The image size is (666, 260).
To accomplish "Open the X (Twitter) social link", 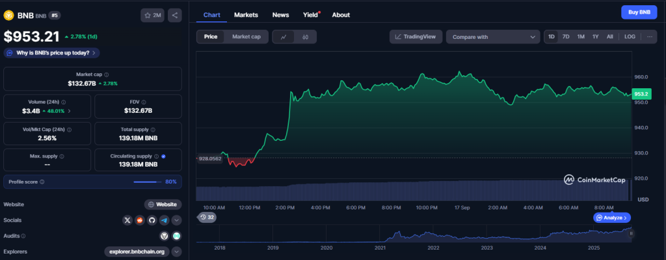I will (127, 220).
